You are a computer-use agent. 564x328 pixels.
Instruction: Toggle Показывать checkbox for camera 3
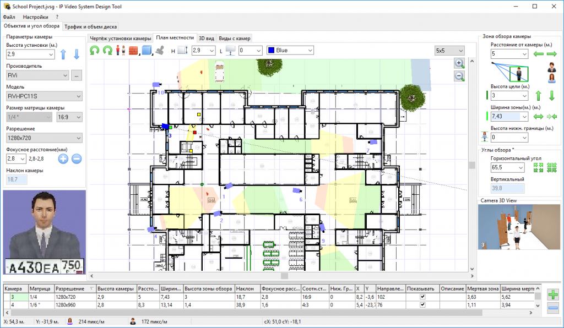422,297
